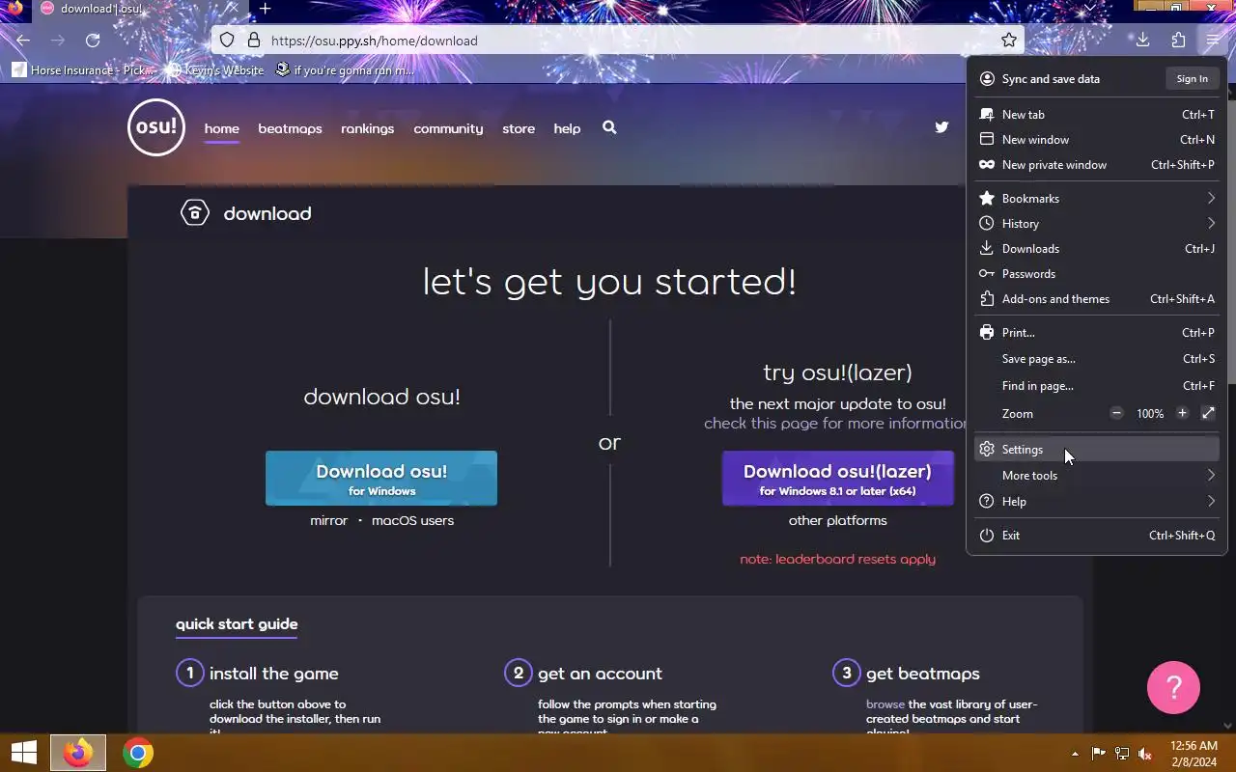1236x772 pixels.
Task: Zoom in with the plus button
Action: [1182, 413]
